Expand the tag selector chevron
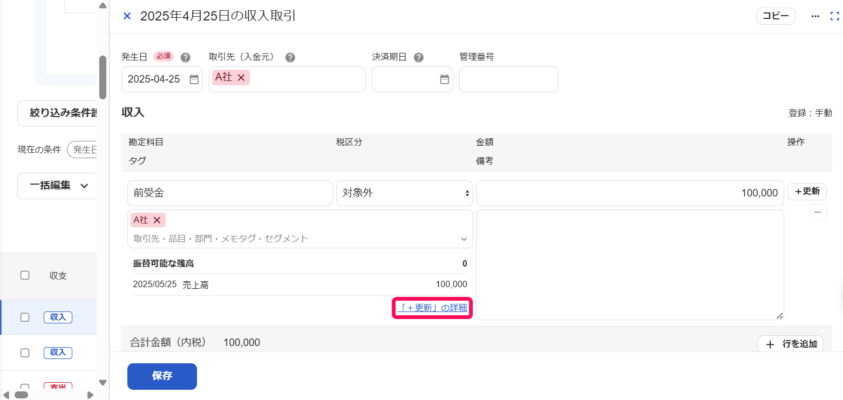The width and height of the screenshot is (843, 400). coord(464,239)
